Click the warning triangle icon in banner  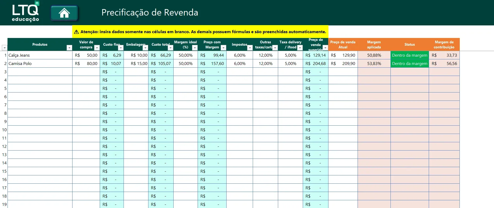(x=76, y=32)
